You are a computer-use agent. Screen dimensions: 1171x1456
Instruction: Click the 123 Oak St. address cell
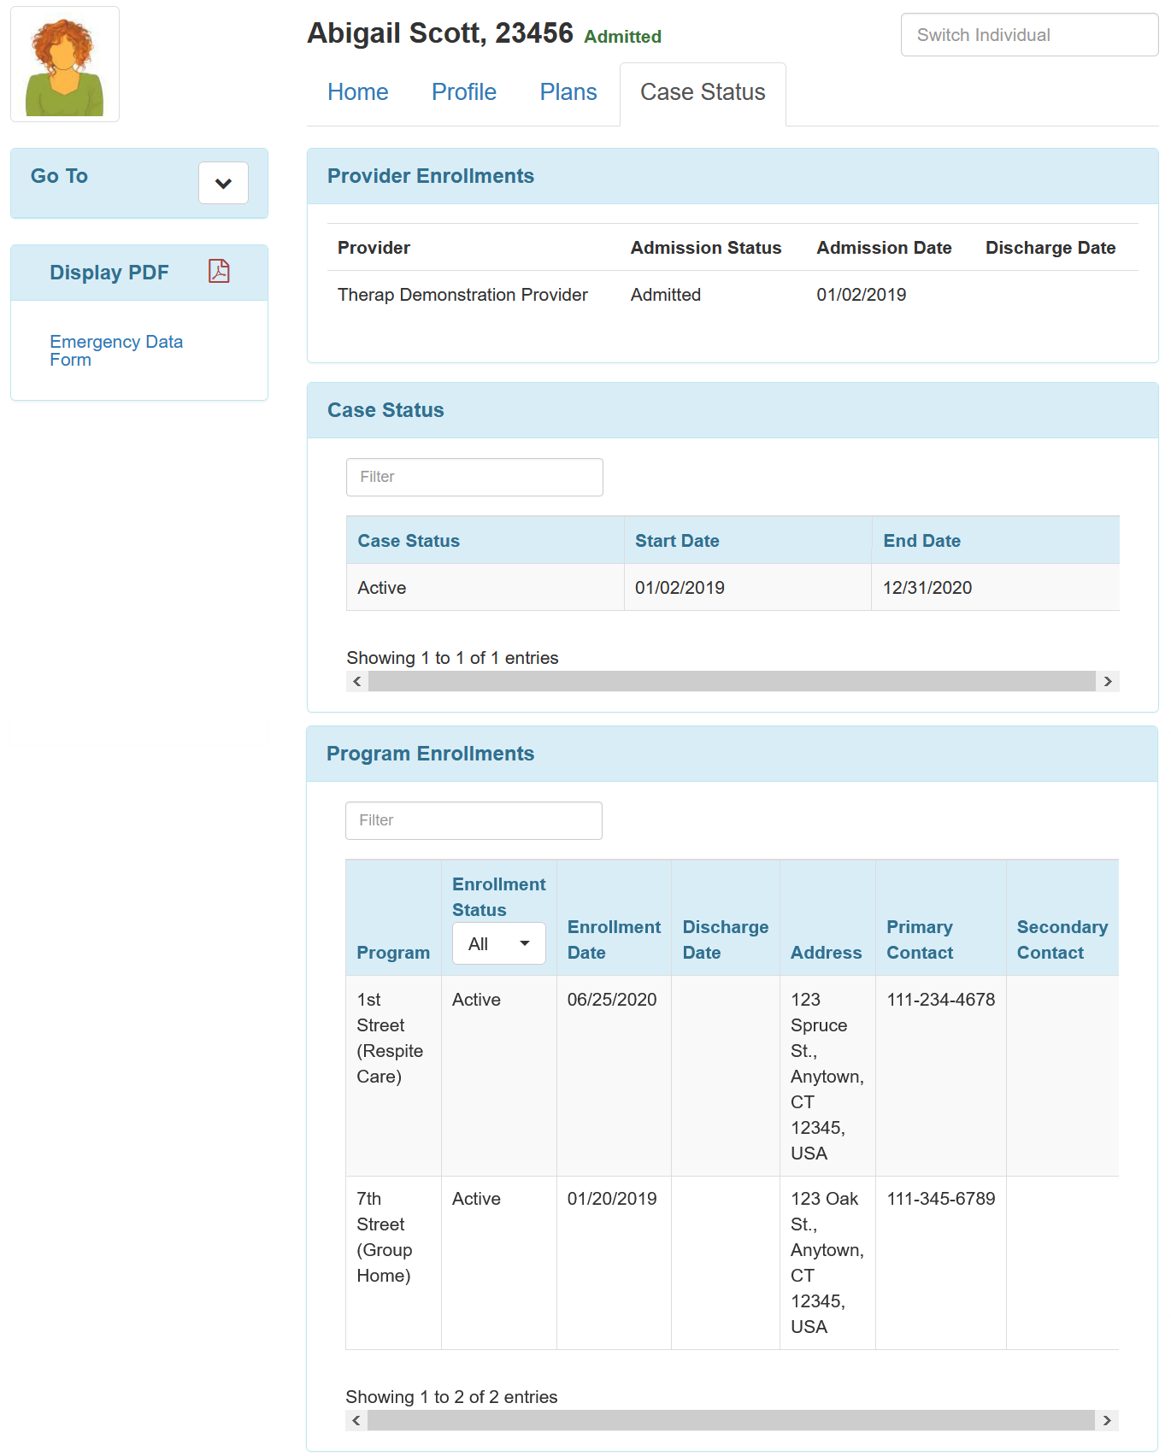point(827,1263)
